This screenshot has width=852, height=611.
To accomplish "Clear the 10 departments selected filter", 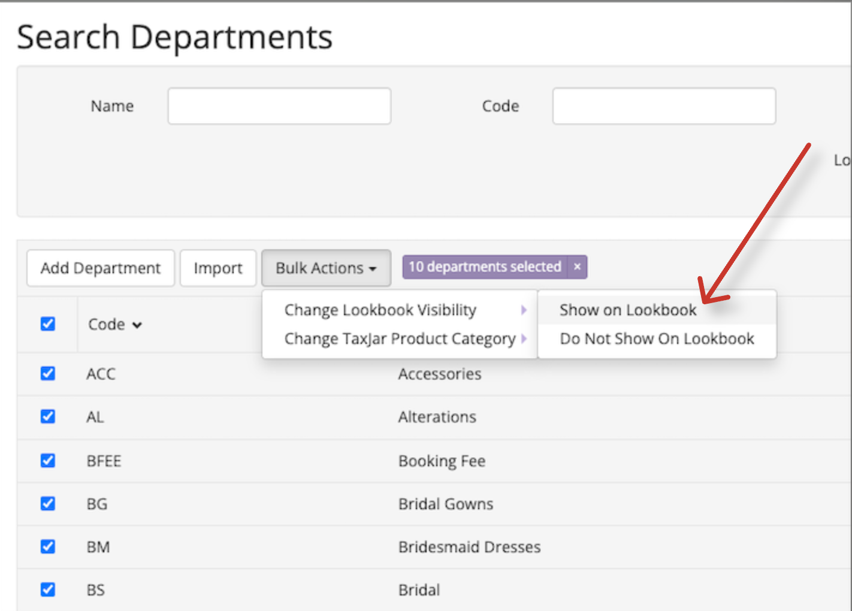I will 576,267.
